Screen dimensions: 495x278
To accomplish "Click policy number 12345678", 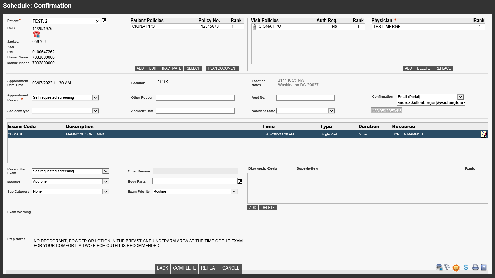I will click(210, 26).
